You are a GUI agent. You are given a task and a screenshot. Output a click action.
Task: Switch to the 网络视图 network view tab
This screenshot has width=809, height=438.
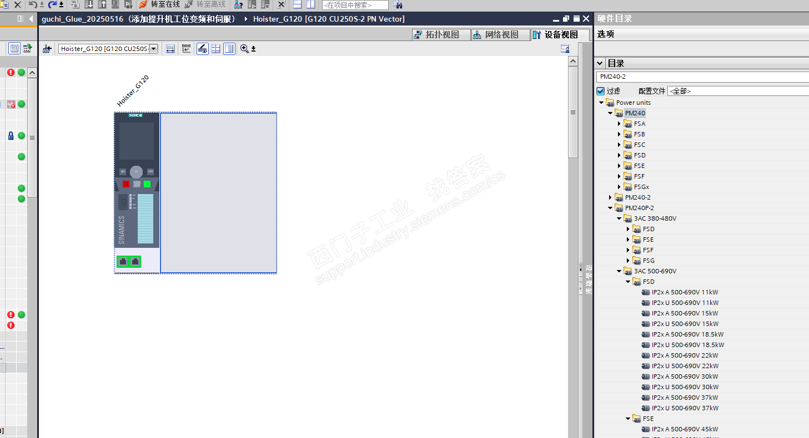(x=501, y=35)
